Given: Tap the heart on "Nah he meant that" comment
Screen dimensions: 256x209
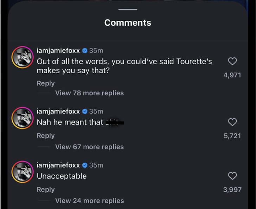Looking at the screenshot, I should 232,122.
